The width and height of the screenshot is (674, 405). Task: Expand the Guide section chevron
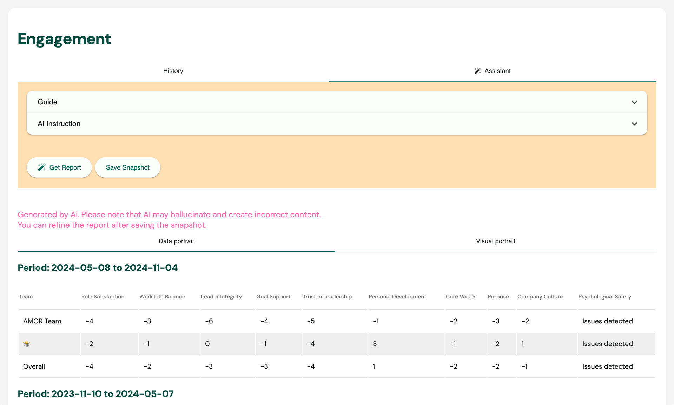[x=634, y=102]
